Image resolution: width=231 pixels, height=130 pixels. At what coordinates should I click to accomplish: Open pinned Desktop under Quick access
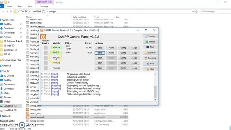[x=8, y=24]
